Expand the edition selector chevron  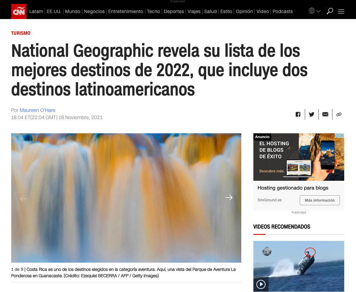[x=318, y=11]
